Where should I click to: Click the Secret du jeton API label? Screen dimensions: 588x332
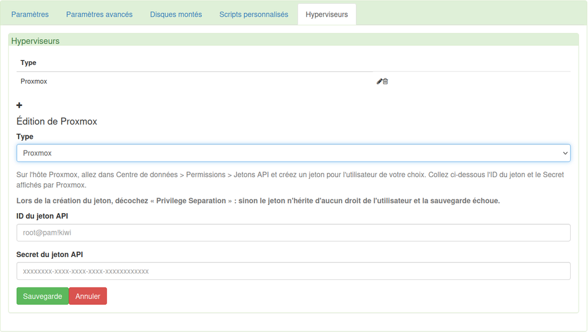tap(50, 255)
